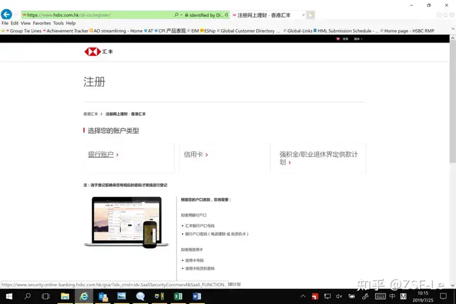Click the 强积金/职业退休界定供款计划 link
This screenshot has height=304, width=456.
coord(319,158)
